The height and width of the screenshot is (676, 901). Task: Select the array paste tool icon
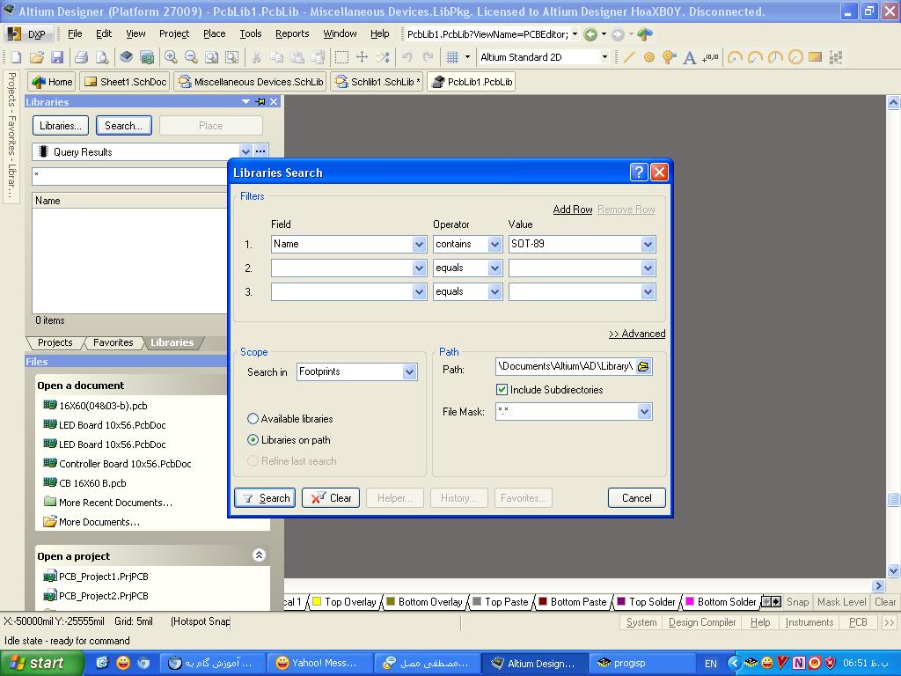click(836, 57)
